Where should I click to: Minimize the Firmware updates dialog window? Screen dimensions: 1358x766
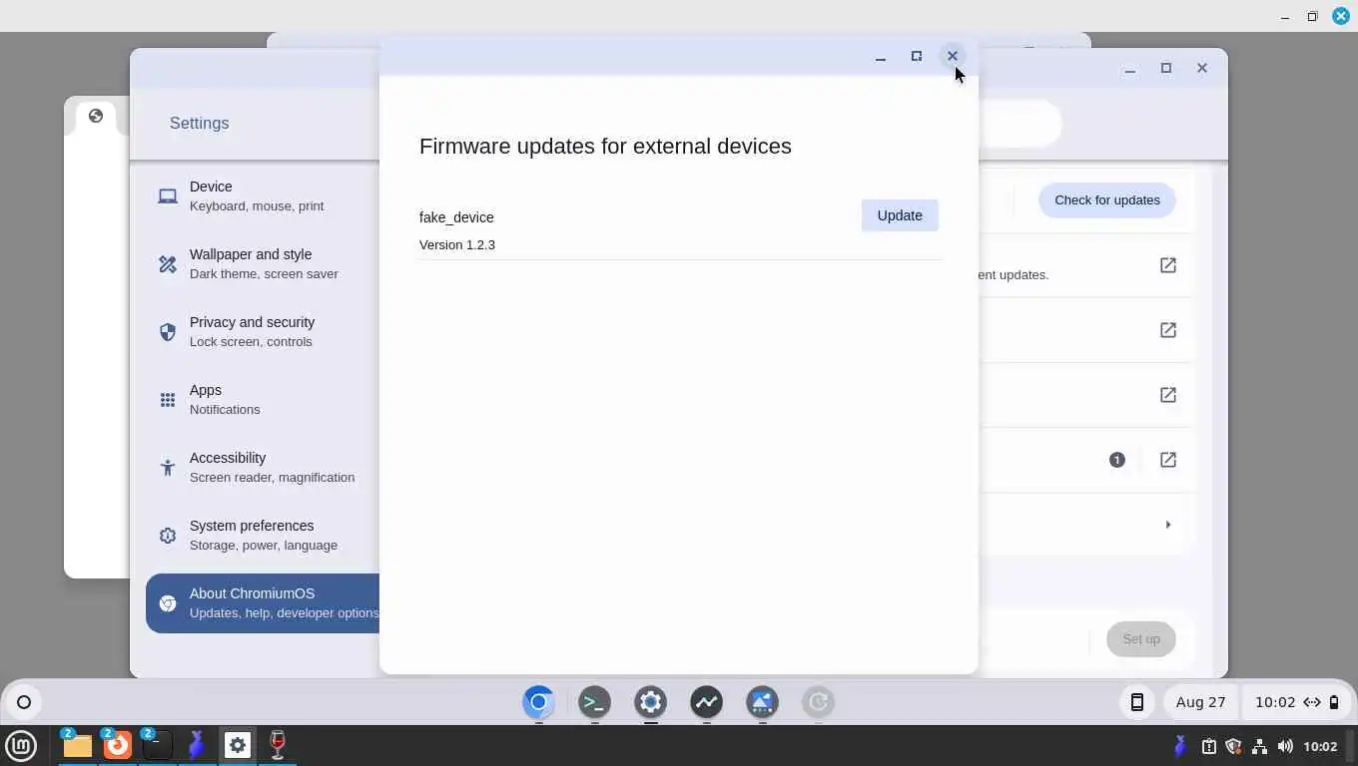click(880, 57)
